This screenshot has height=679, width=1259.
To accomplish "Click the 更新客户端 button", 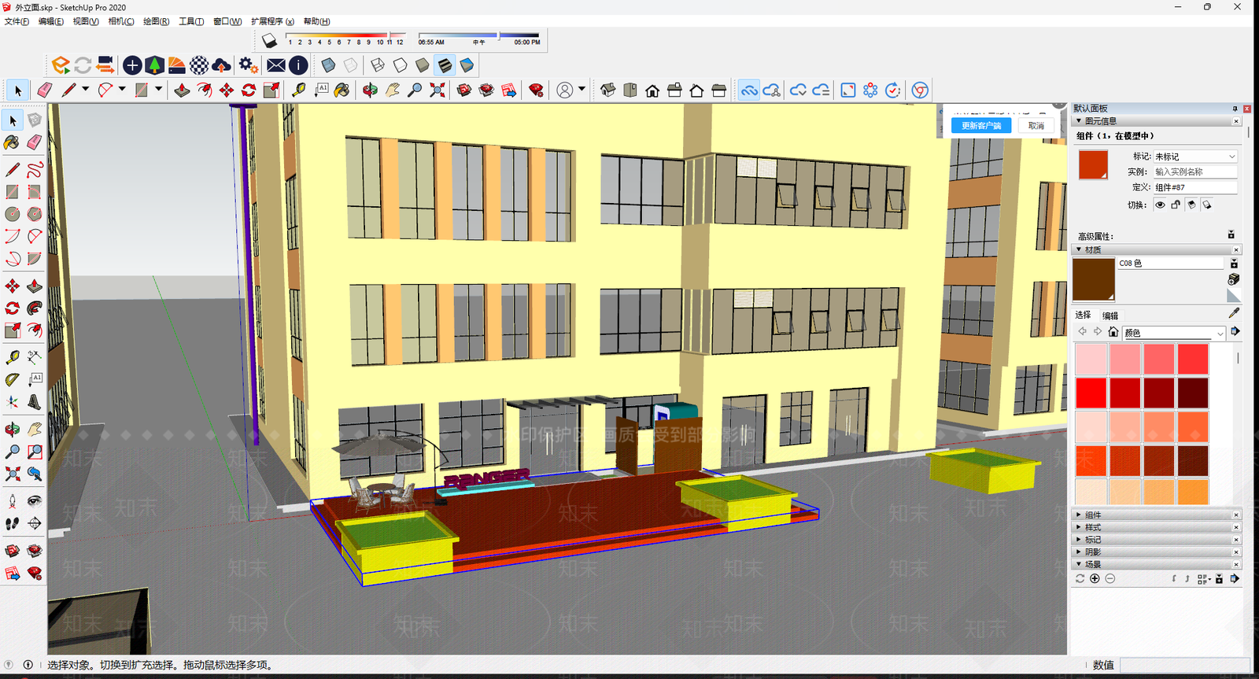I will click(x=981, y=126).
